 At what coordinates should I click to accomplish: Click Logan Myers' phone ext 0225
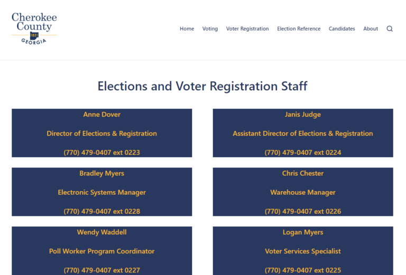click(x=303, y=270)
